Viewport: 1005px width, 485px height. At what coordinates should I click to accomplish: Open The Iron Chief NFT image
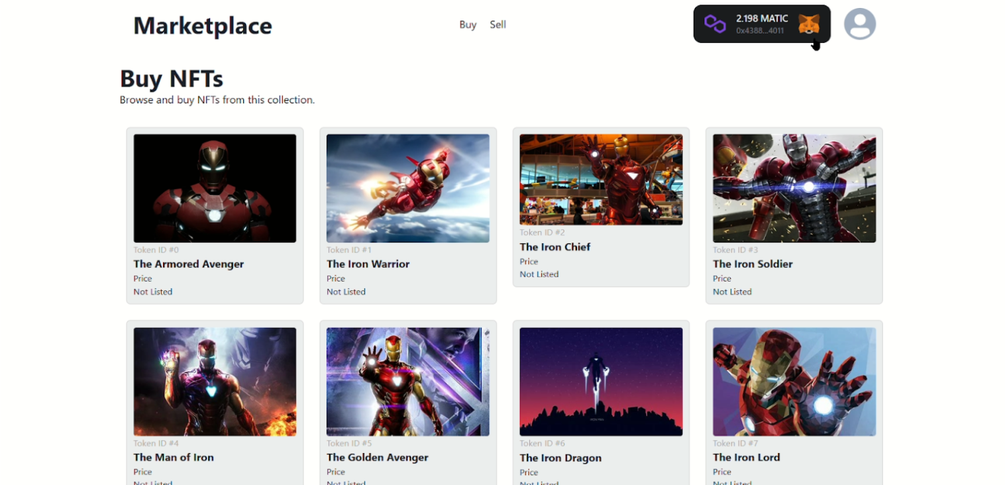pyautogui.click(x=601, y=180)
